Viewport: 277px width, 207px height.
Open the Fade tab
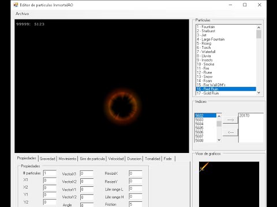click(168, 159)
